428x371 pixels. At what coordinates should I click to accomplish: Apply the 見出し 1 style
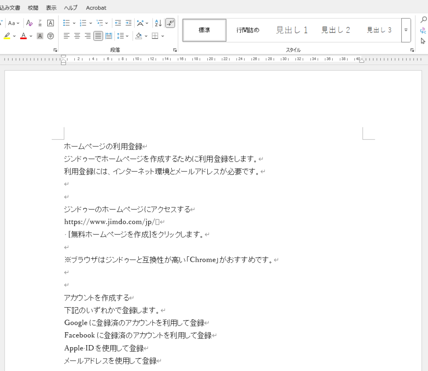point(292,30)
